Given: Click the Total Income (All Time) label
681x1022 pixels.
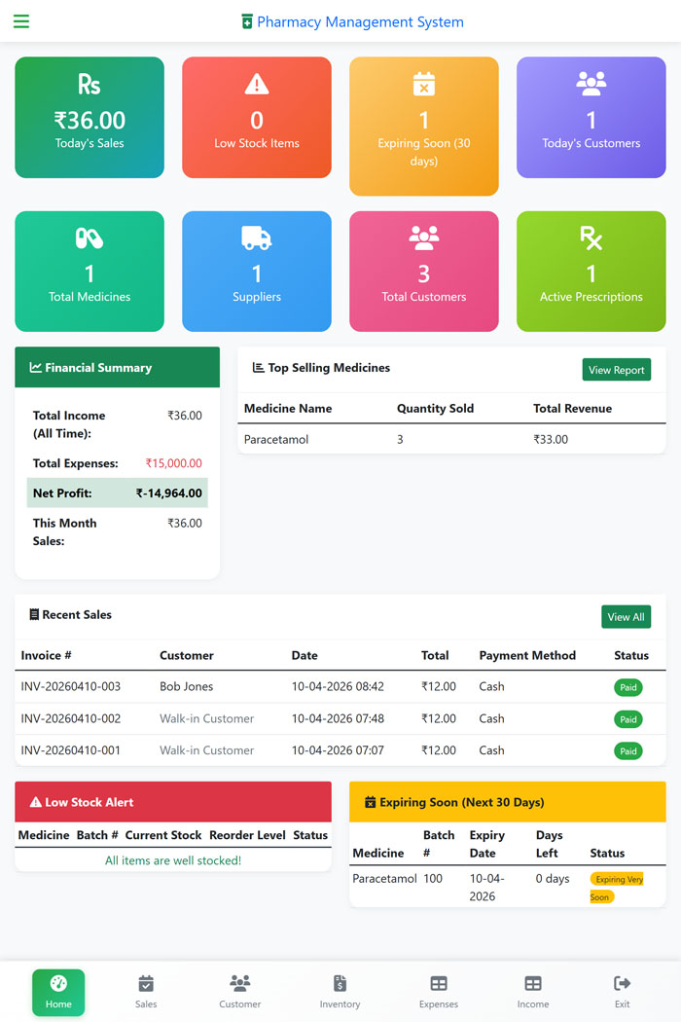Looking at the screenshot, I should pyautogui.click(x=68, y=424).
